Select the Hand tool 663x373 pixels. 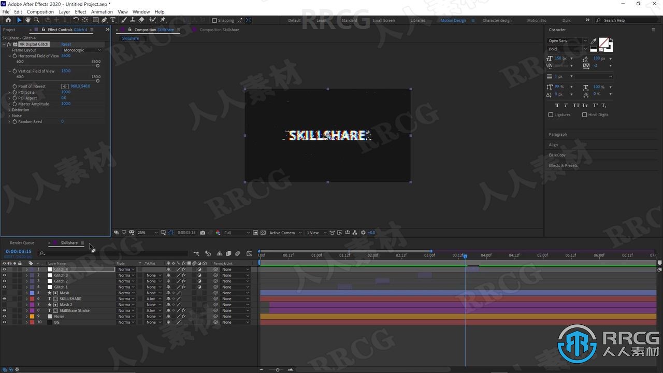[x=28, y=20]
